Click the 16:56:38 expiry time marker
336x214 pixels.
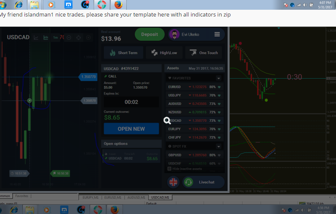[60, 173]
